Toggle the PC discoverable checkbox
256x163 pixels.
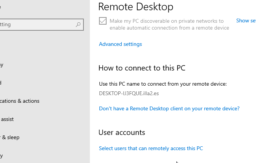(x=102, y=21)
